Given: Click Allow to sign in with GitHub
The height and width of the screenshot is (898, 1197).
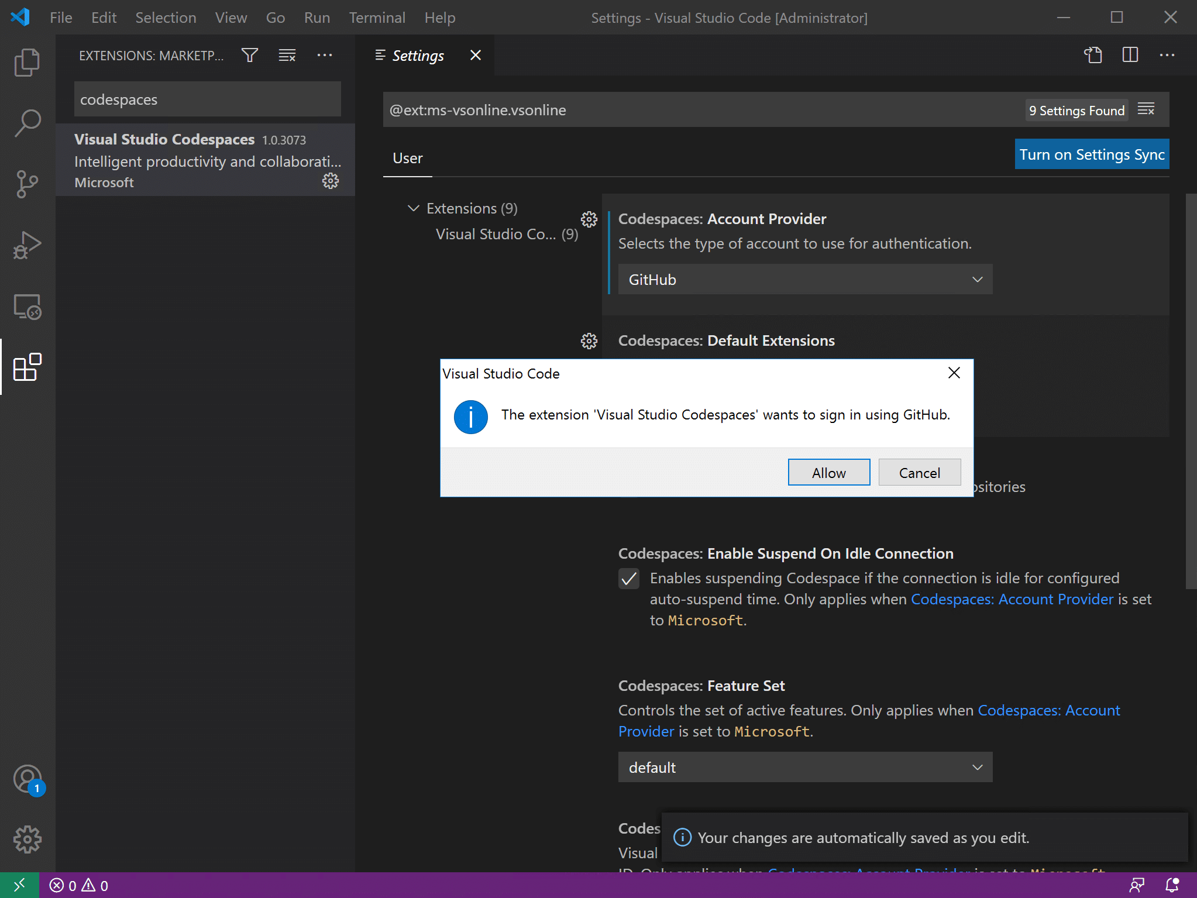Looking at the screenshot, I should (828, 473).
